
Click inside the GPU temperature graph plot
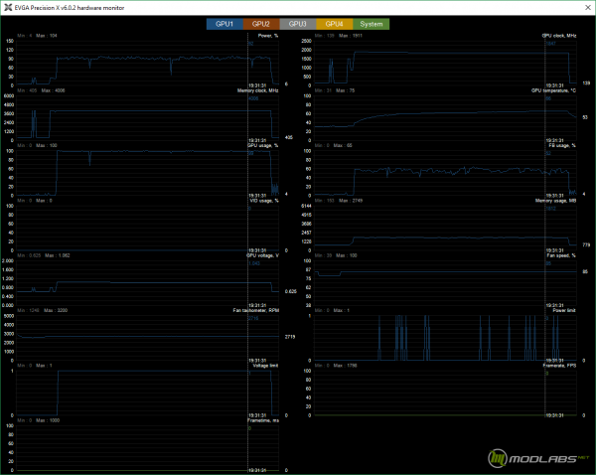point(445,118)
